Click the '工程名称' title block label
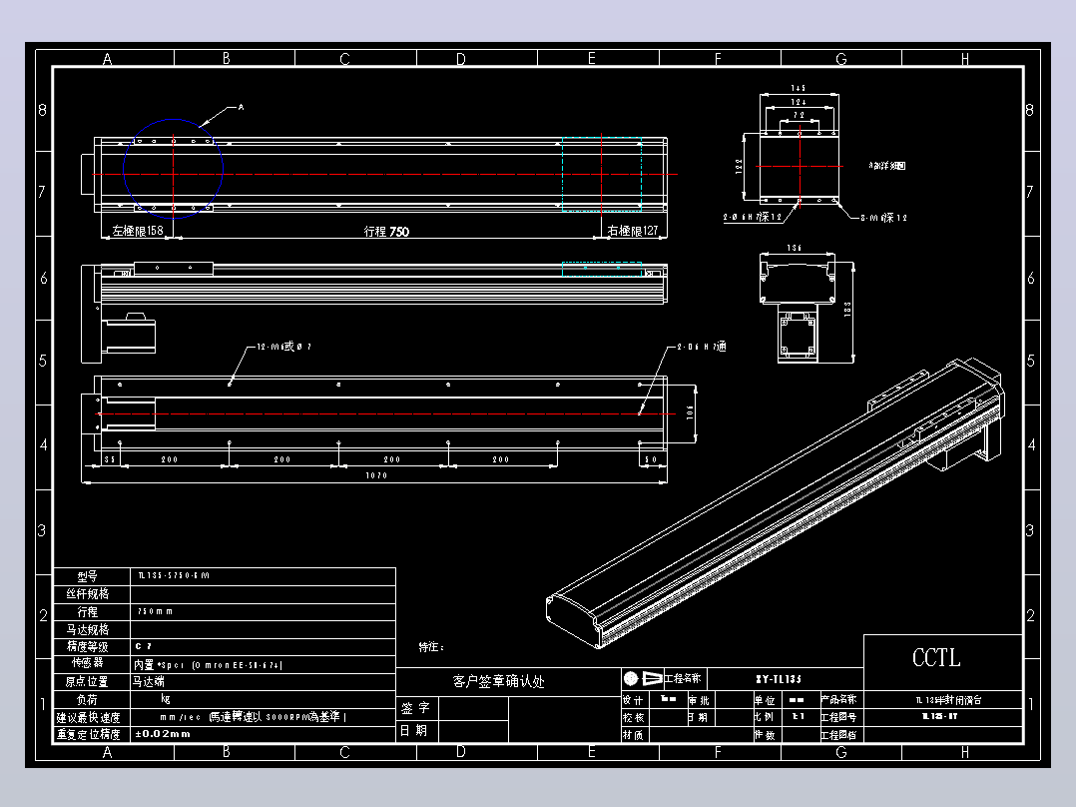This screenshot has height=807, width=1076. (682, 678)
